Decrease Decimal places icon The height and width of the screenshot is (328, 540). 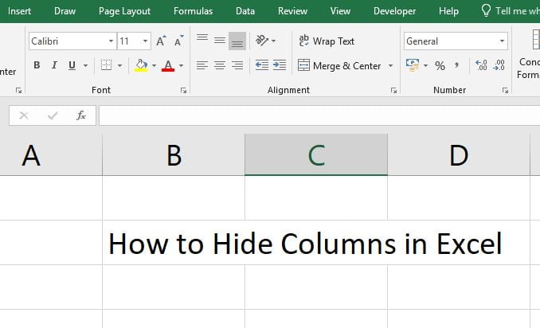point(499,65)
